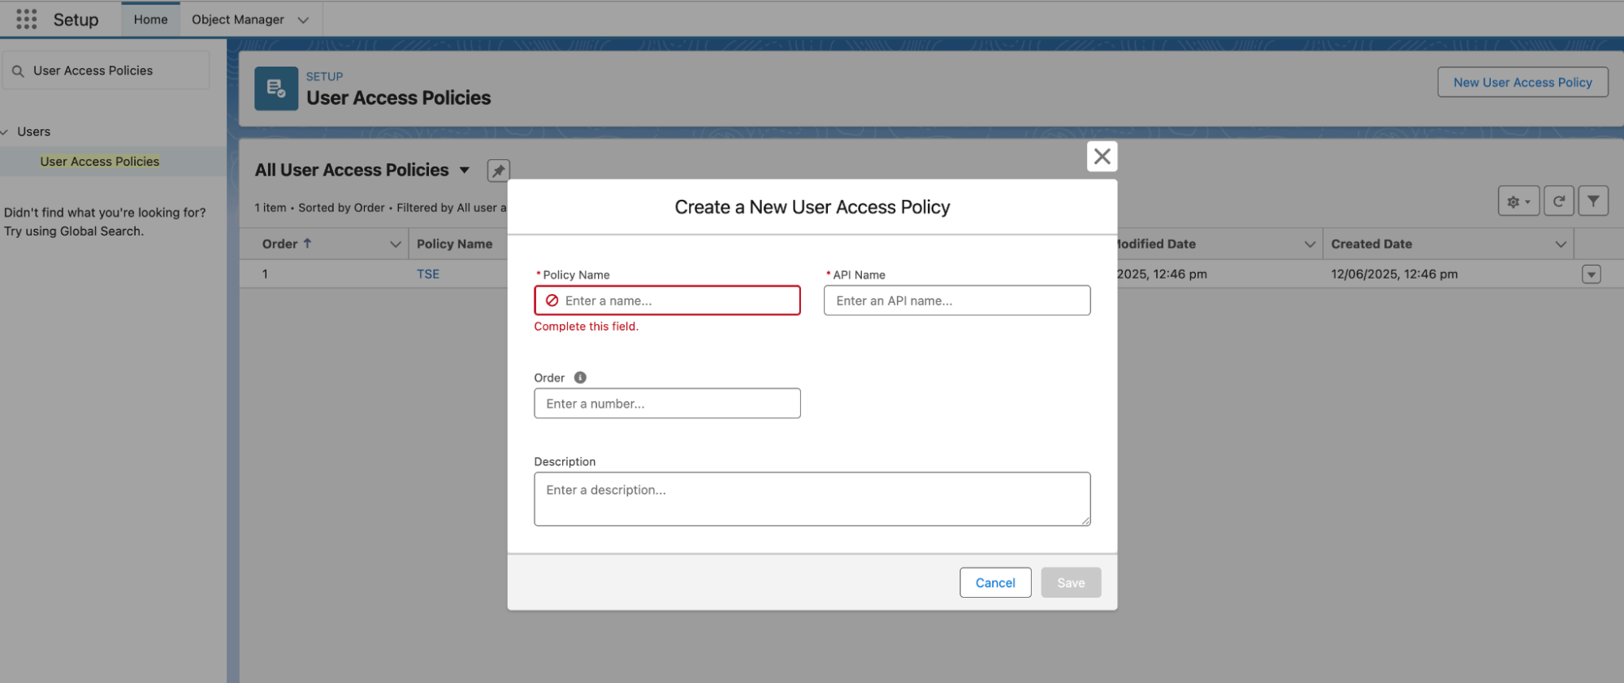The width and height of the screenshot is (1624, 683).
Task: Open list view controls gear icon
Action: pyautogui.click(x=1518, y=201)
